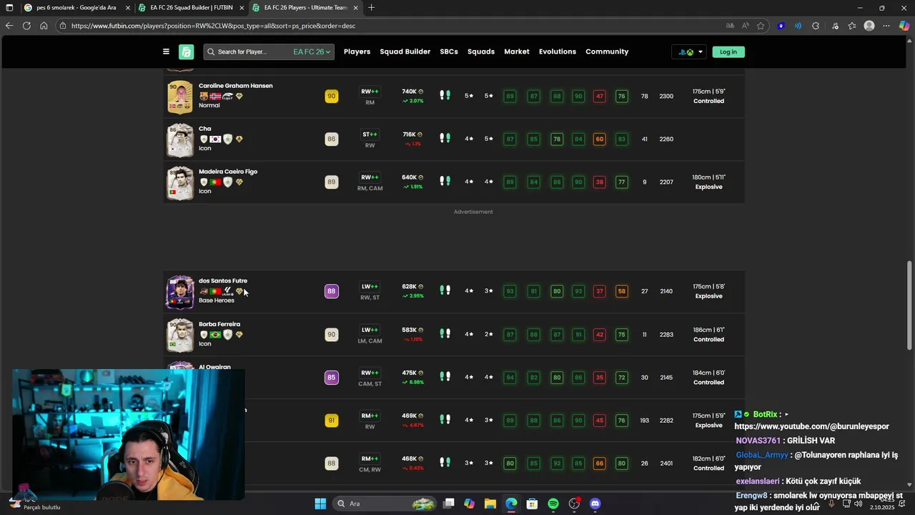Click the Futbin logo icon

pyautogui.click(x=187, y=51)
